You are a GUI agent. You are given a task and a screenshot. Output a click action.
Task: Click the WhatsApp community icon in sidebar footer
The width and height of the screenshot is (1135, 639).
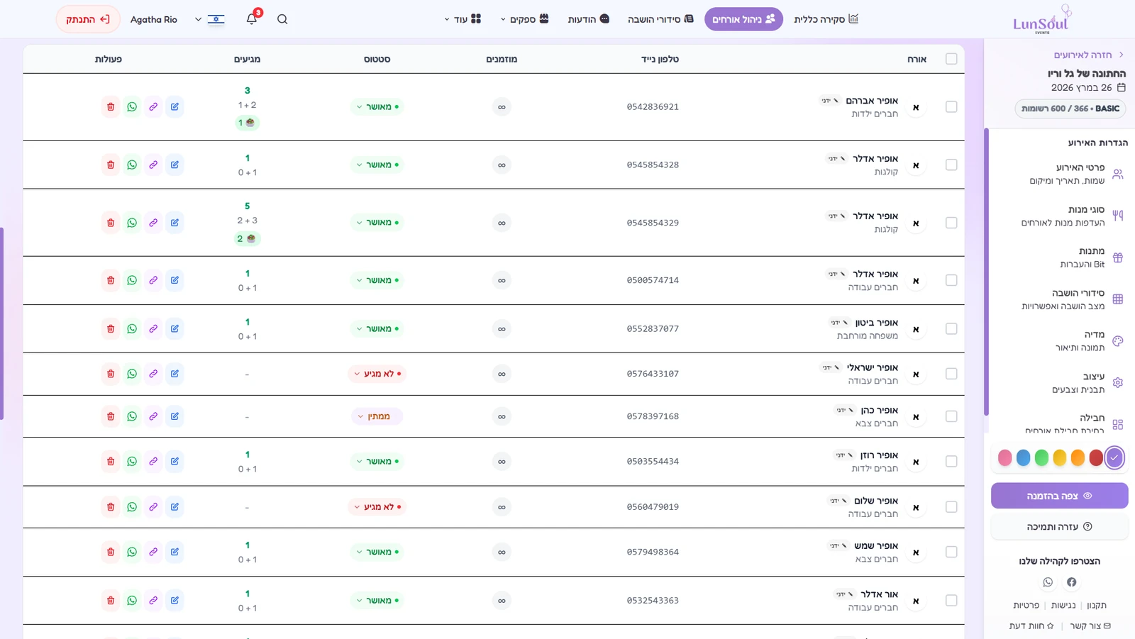tap(1048, 582)
